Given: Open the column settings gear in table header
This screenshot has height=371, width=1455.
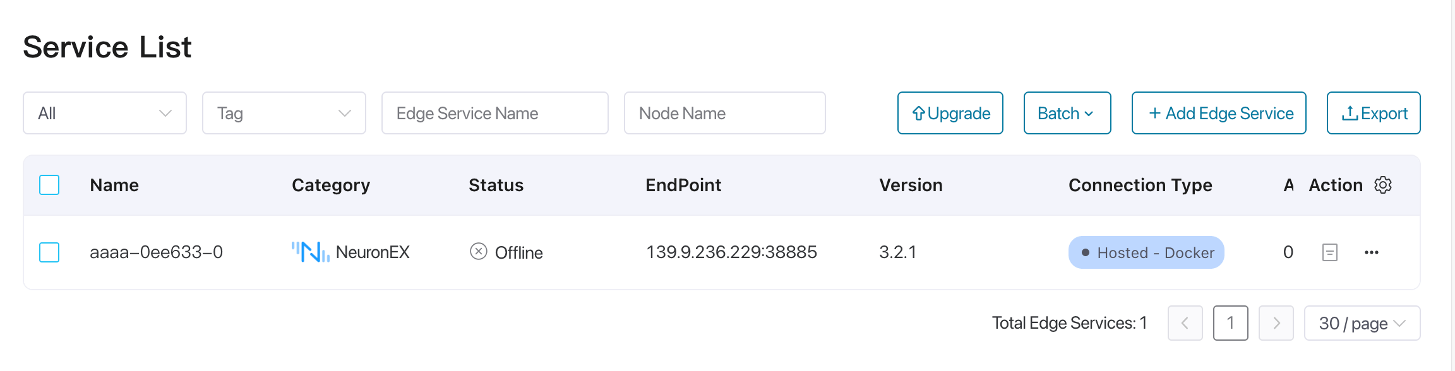Looking at the screenshot, I should coord(1383,185).
